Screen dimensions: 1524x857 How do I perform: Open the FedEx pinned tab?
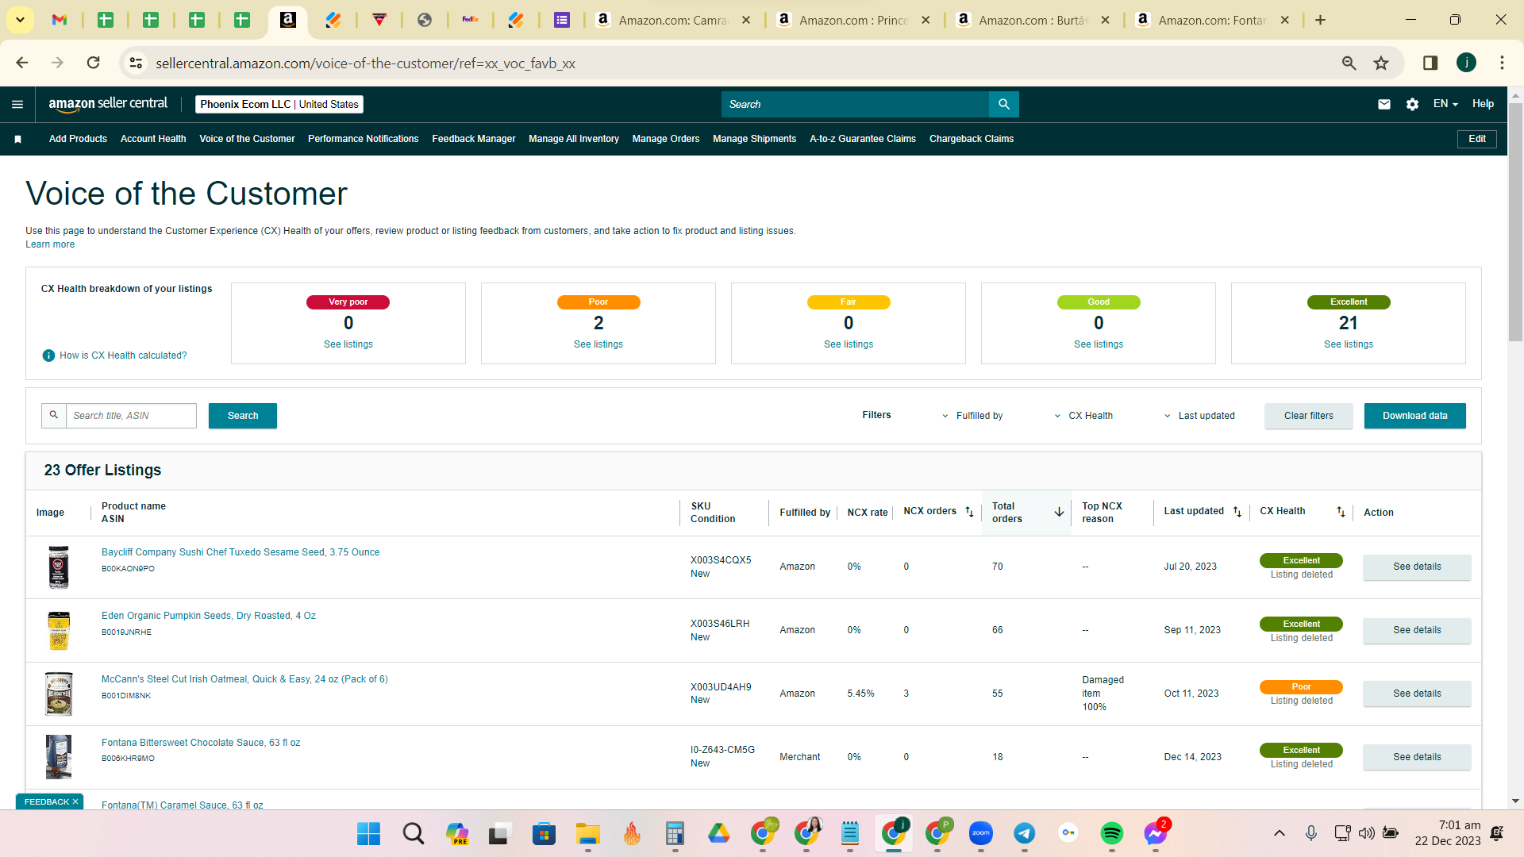(471, 20)
